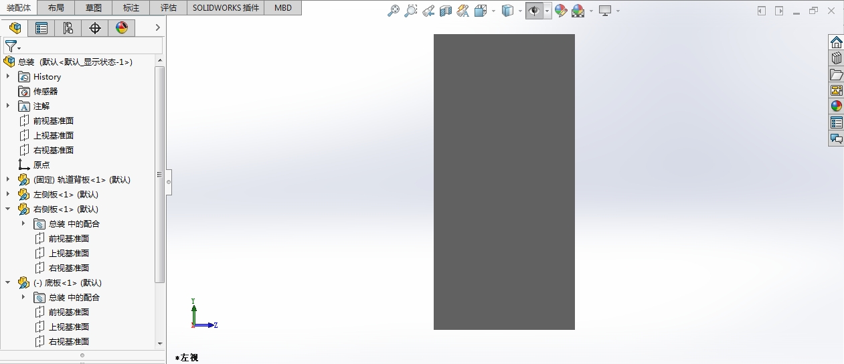Collapse the left panel using splitter handle
Viewport: 844px width, 364px height.
point(169,181)
